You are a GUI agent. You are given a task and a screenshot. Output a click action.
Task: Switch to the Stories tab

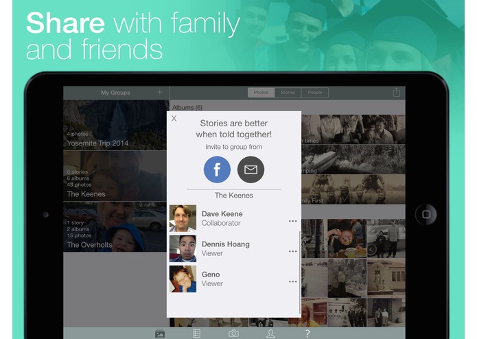point(288,93)
